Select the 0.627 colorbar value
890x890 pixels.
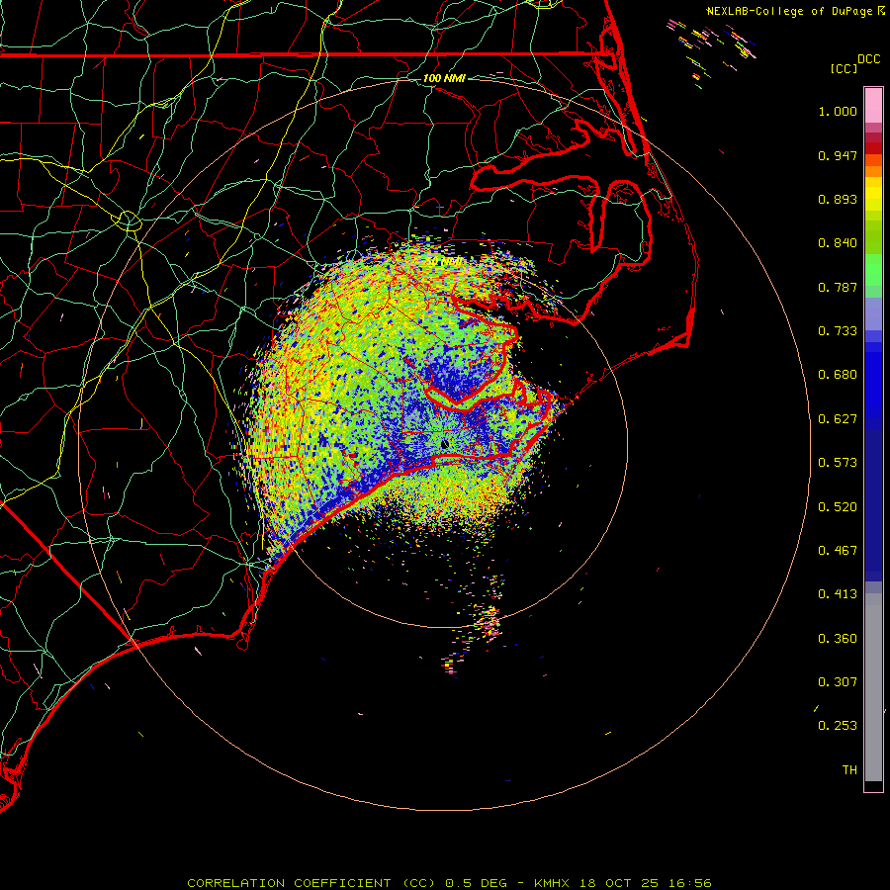tap(838, 419)
